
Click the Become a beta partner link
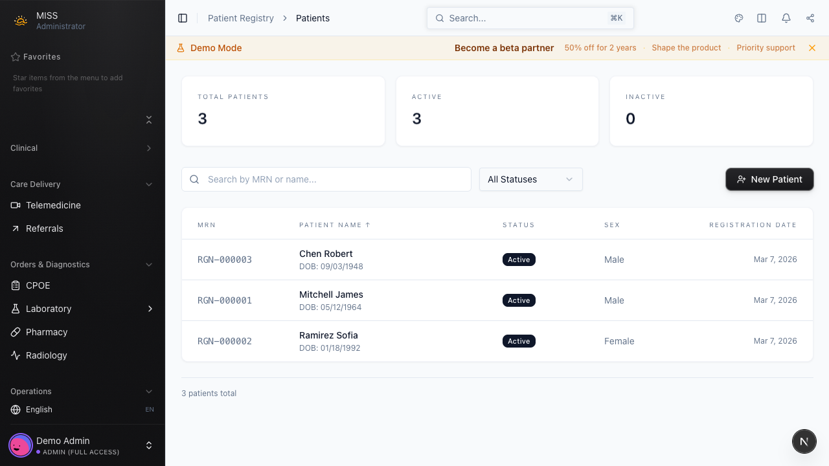click(504, 48)
